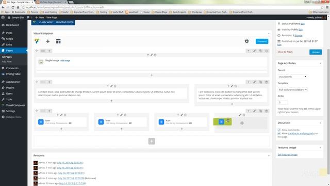Image resolution: width=330 pixels, height=186 pixels.
Task: Open Pricing Table menu item
Action: coord(14,74)
